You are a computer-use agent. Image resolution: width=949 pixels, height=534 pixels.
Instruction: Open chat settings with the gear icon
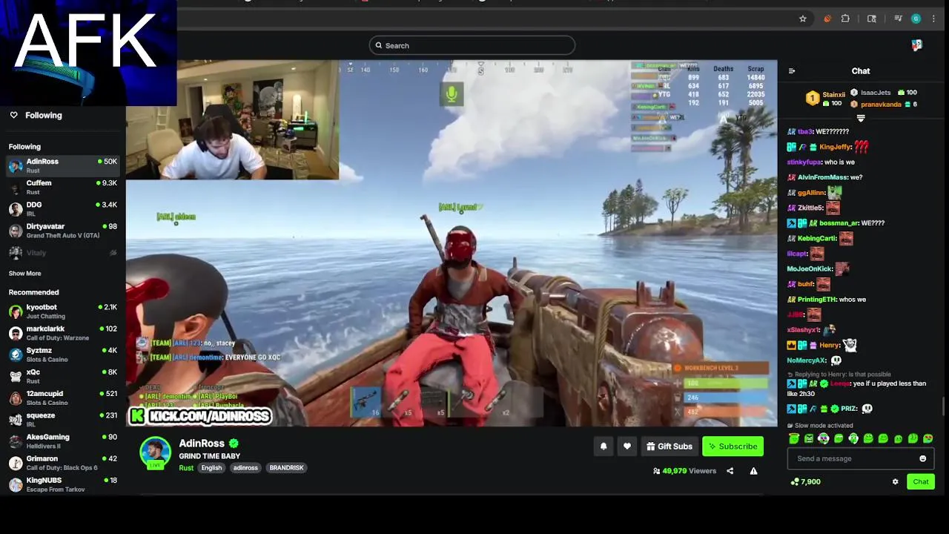point(895,482)
